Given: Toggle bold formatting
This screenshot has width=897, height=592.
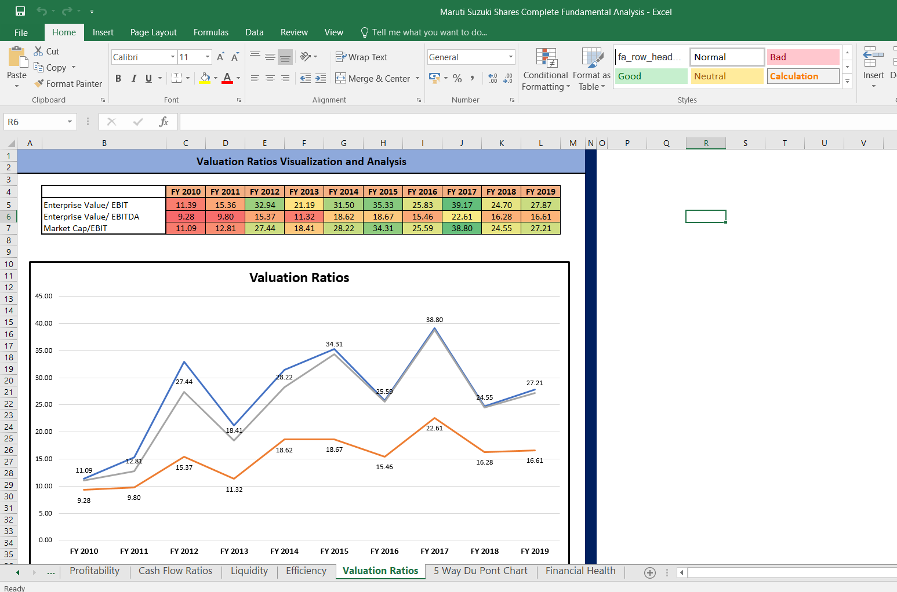Looking at the screenshot, I should [x=118, y=78].
